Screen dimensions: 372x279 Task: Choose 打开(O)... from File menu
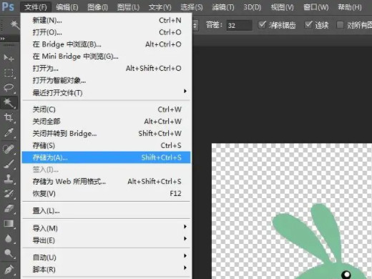pyautogui.click(x=106, y=32)
